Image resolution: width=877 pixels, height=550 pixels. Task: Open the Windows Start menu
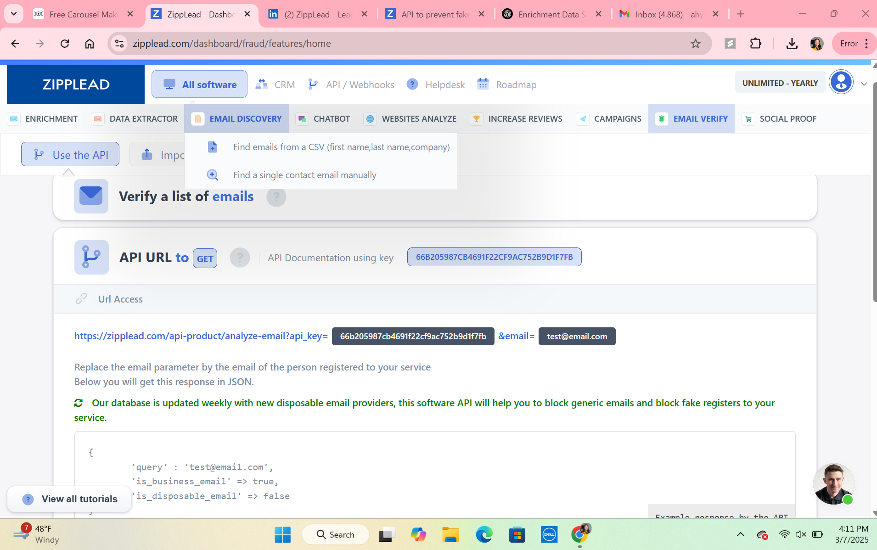(282, 534)
